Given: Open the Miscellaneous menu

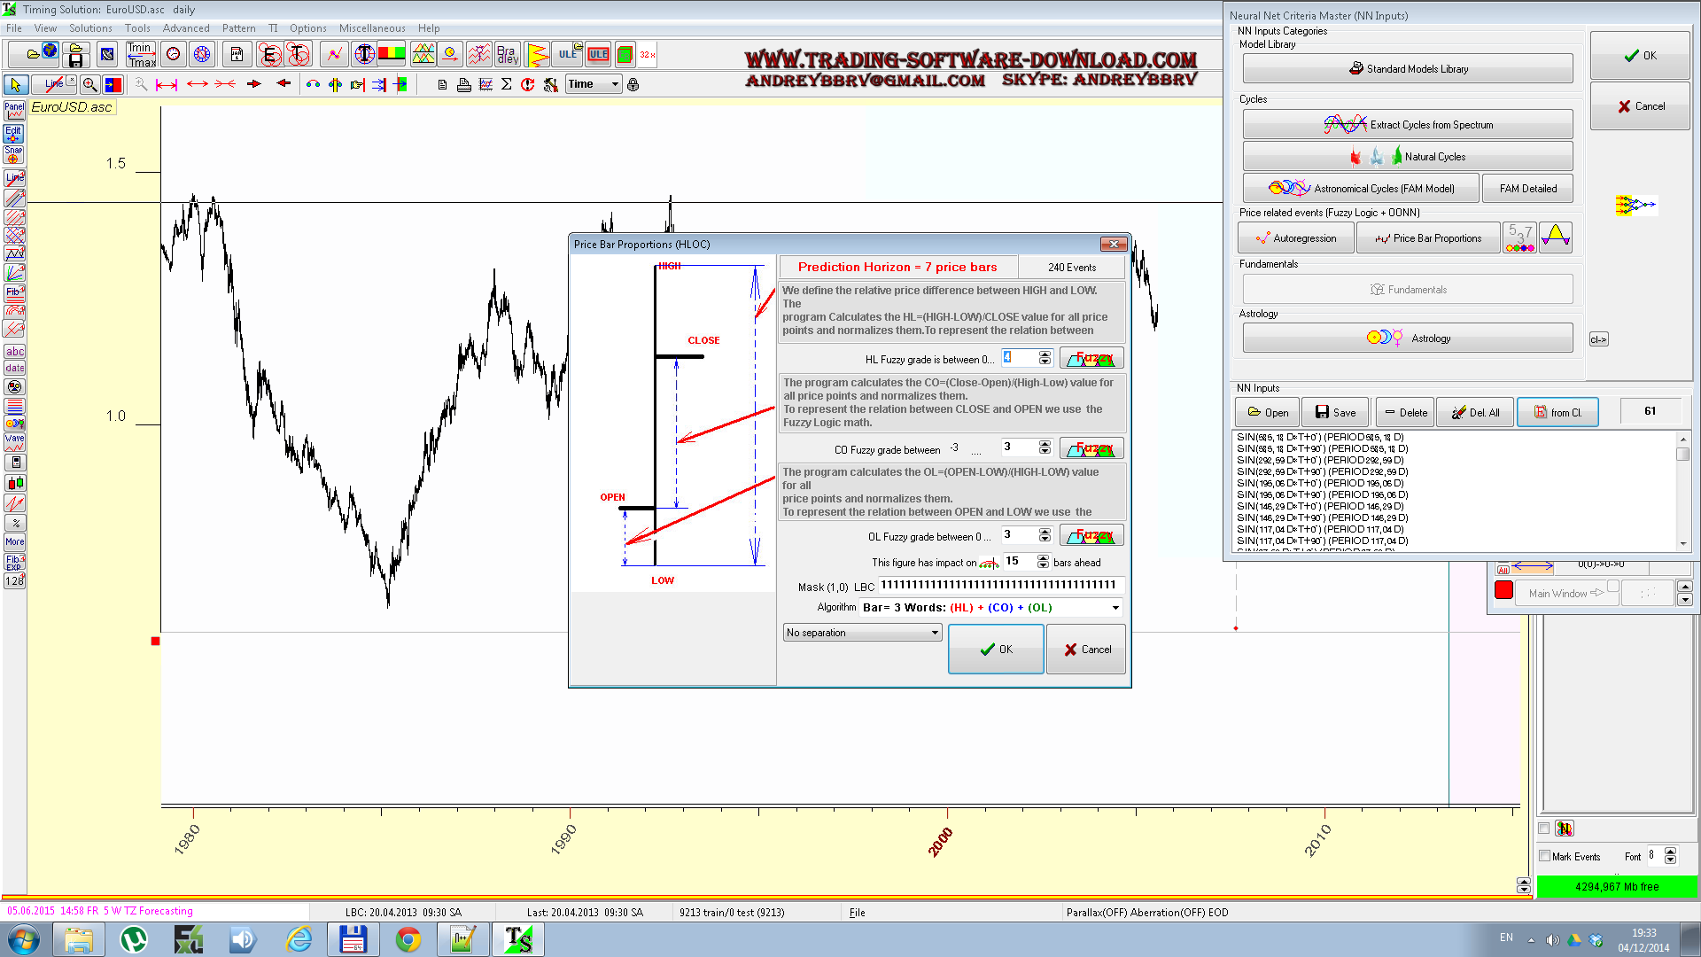Looking at the screenshot, I should [372, 28].
